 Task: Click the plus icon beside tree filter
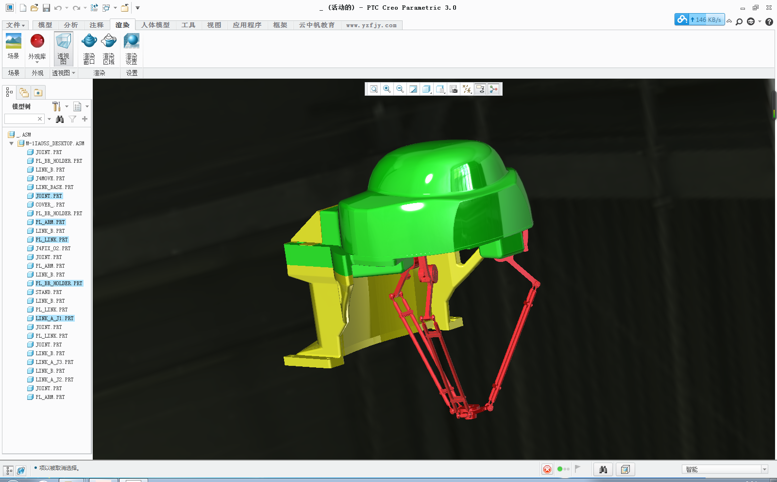[84, 119]
